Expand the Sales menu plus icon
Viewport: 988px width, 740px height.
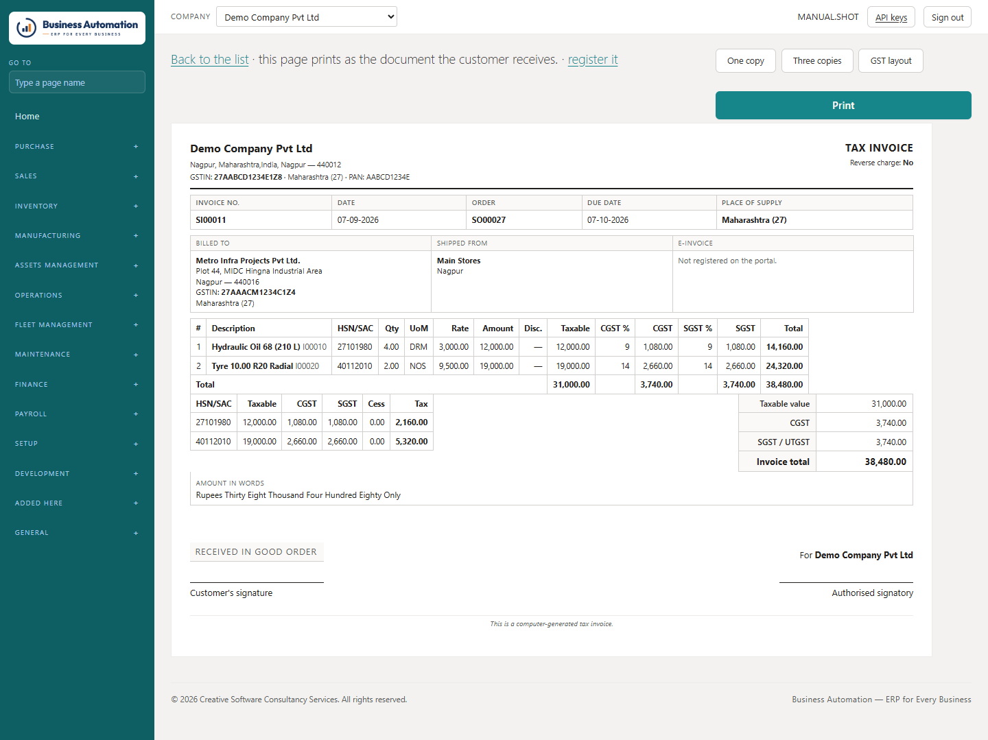[x=136, y=176]
